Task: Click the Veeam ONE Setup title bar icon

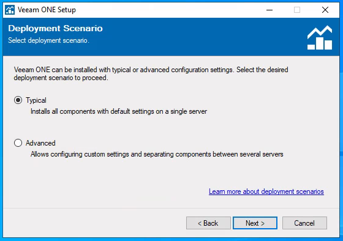Action: click(10, 10)
